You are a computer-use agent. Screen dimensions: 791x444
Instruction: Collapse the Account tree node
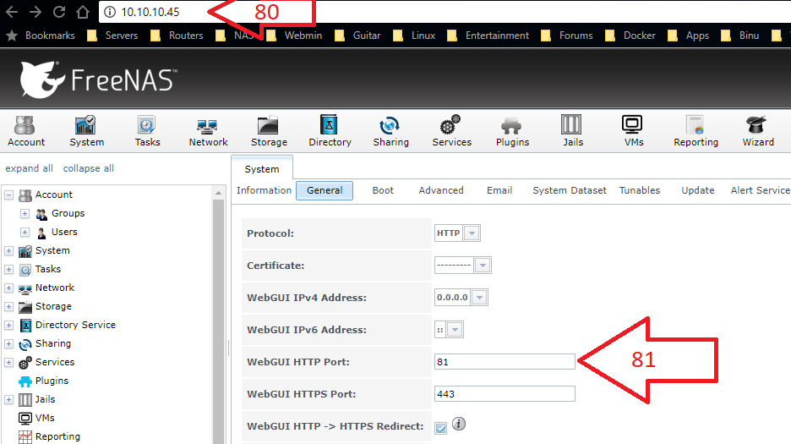pyautogui.click(x=8, y=195)
